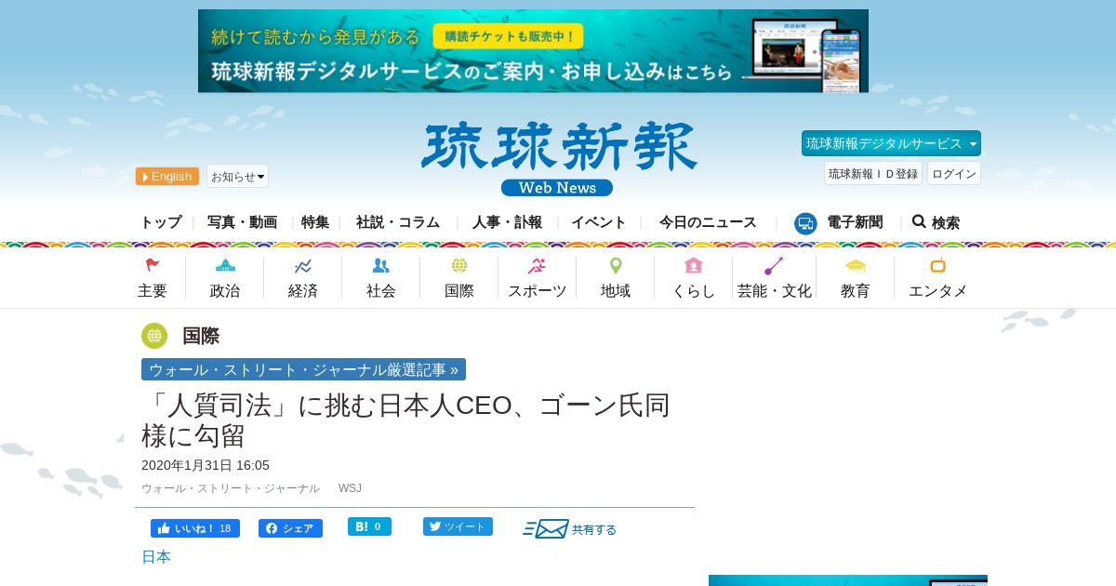Screen dimensions: 1116x586
Task: Select the 経済 chart icon
Action: click(303, 266)
